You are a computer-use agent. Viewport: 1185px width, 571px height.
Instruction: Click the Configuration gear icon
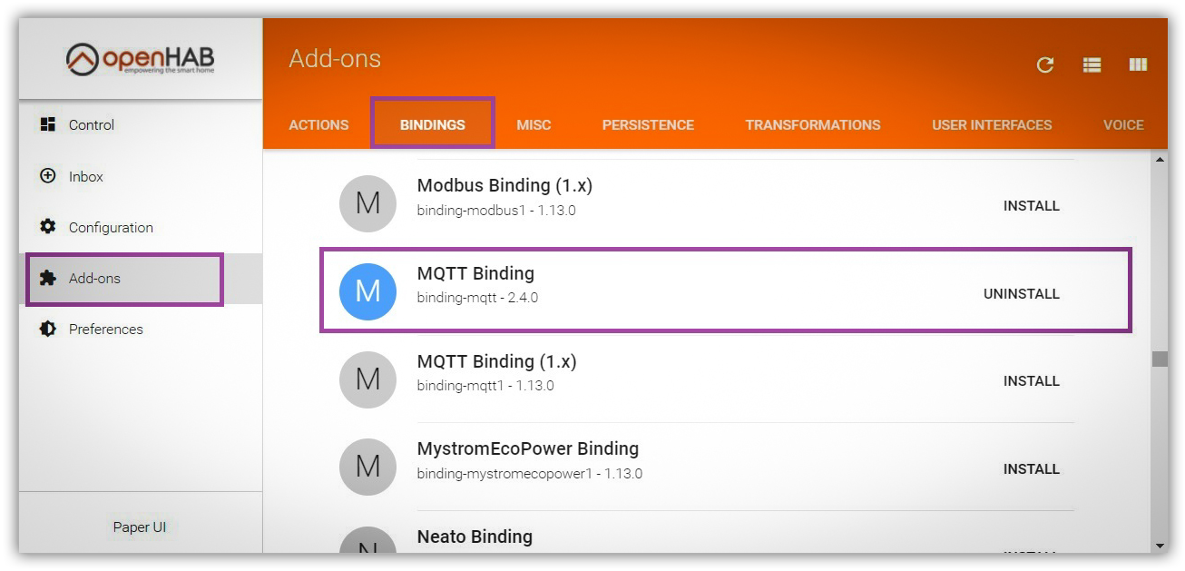tap(48, 227)
